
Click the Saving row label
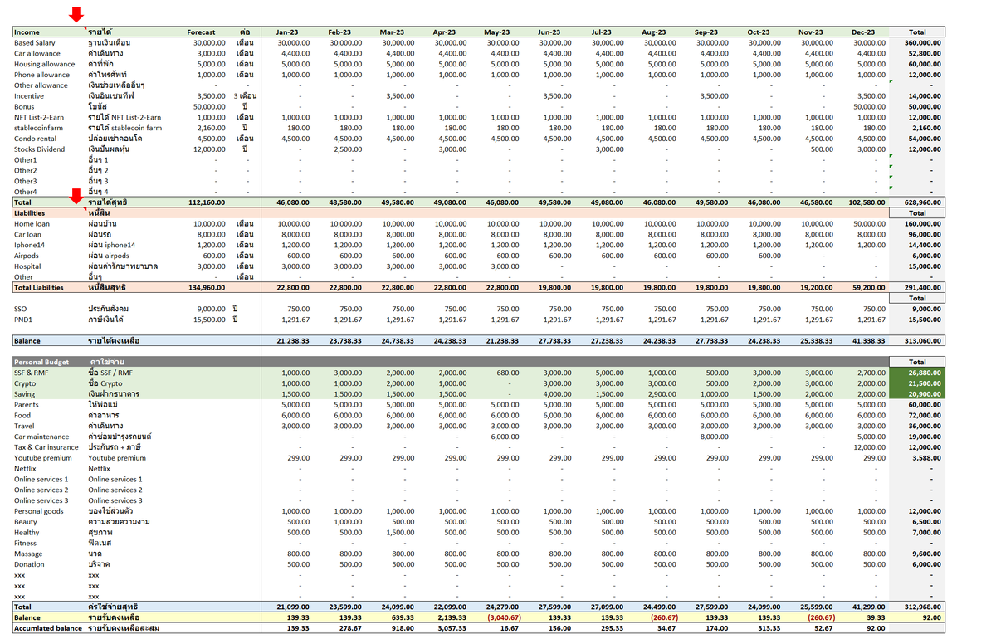[25, 394]
